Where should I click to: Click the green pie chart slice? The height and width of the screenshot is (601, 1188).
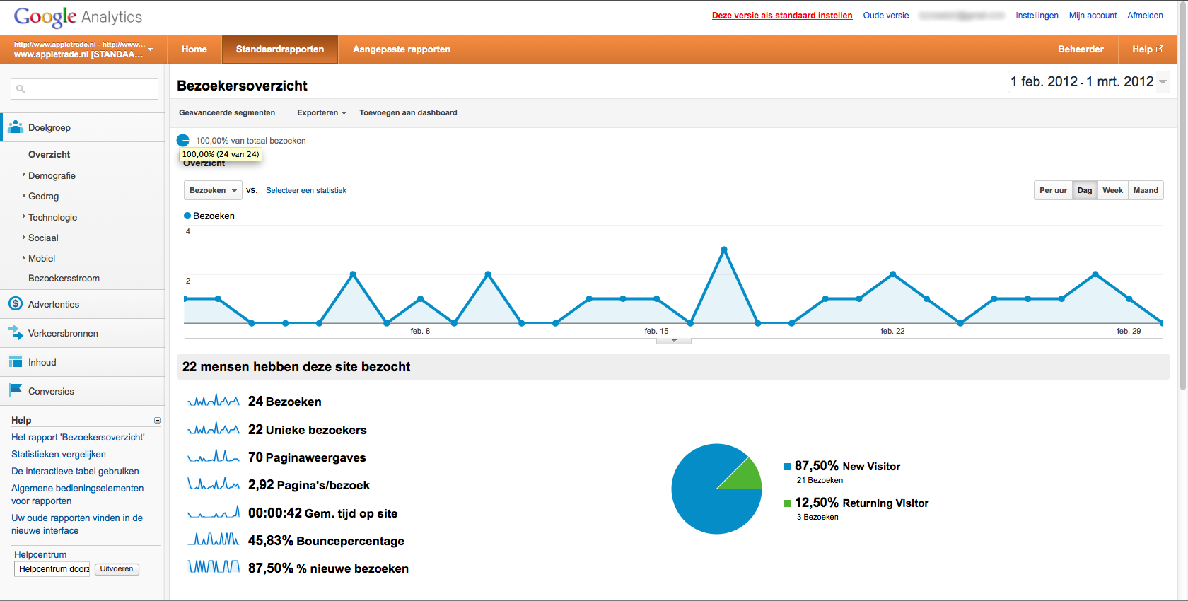point(746,476)
